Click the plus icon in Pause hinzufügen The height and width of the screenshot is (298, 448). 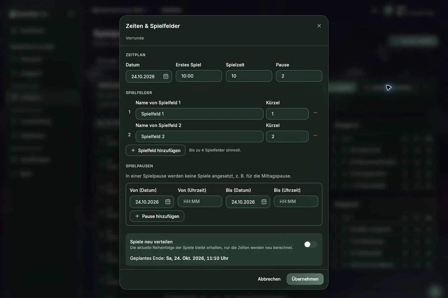pos(137,216)
